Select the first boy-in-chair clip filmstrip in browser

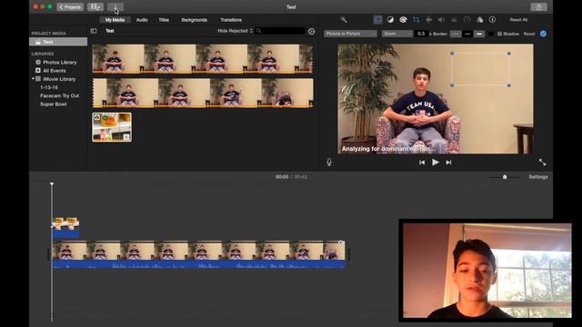(x=202, y=58)
